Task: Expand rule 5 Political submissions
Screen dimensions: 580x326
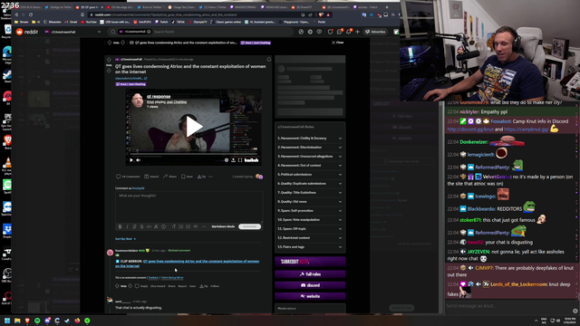Action: [310, 175]
